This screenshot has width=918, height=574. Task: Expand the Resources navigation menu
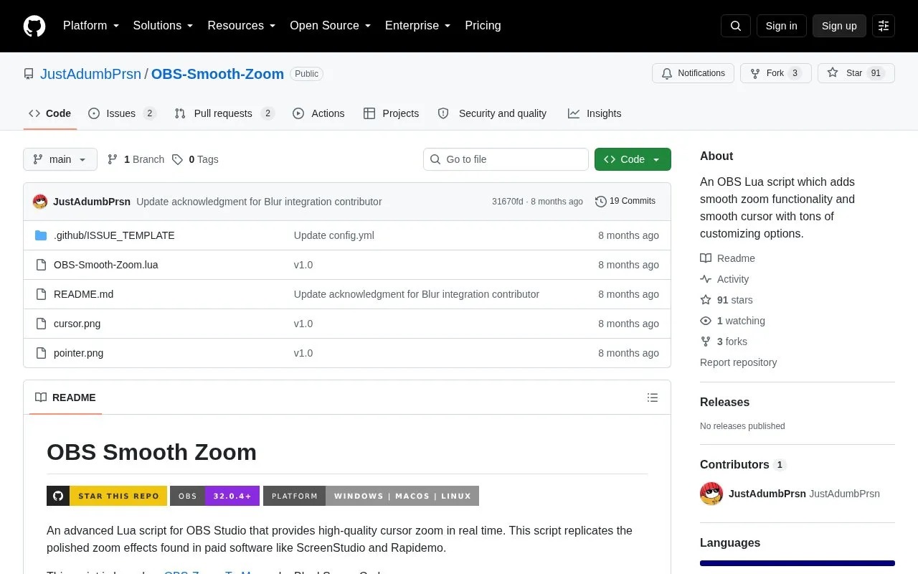point(242,26)
